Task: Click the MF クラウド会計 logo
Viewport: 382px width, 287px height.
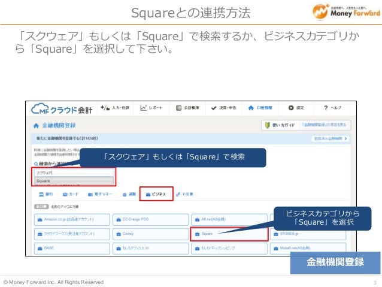Action: tap(62, 109)
